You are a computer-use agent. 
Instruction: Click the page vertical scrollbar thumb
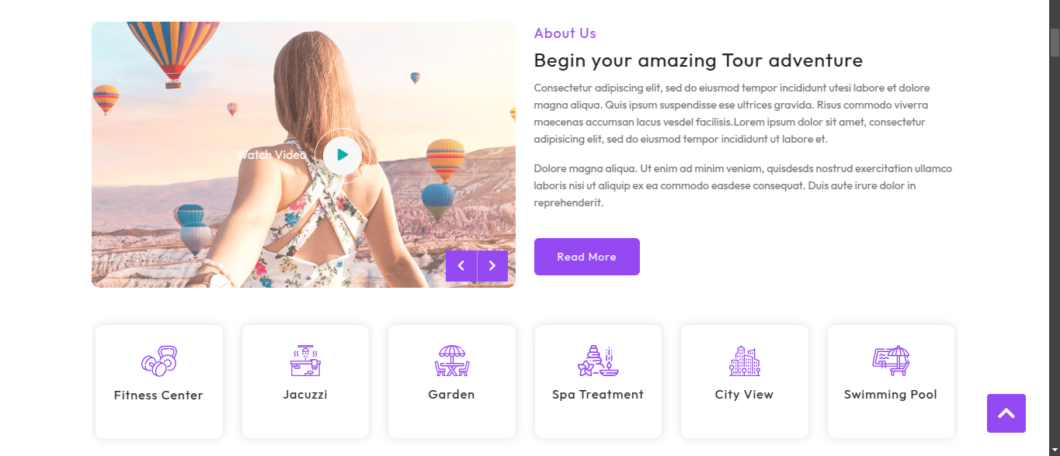tap(1055, 43)
